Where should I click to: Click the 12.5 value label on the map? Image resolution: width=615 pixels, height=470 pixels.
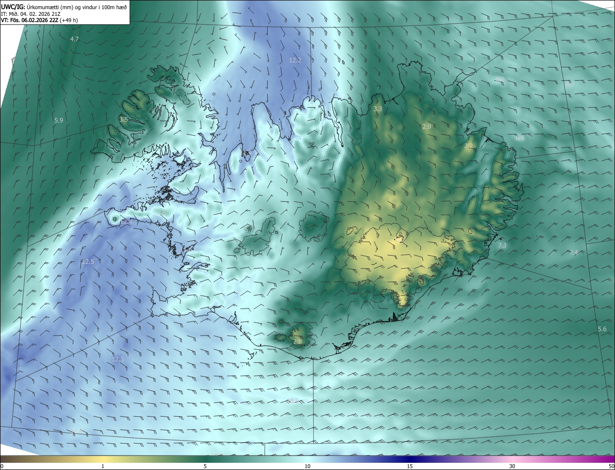pos(88,262)
